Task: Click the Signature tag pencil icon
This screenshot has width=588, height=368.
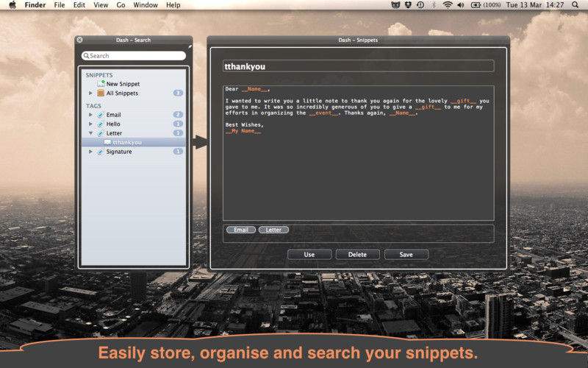Action: coord(101,152)
